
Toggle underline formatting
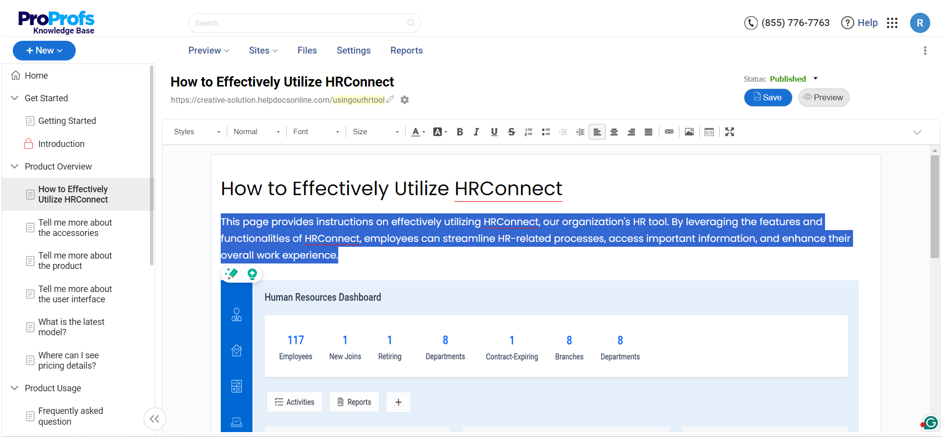[x=494, y=132]
